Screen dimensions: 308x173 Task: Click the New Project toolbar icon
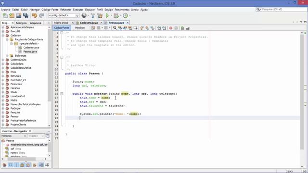point(12,15)
